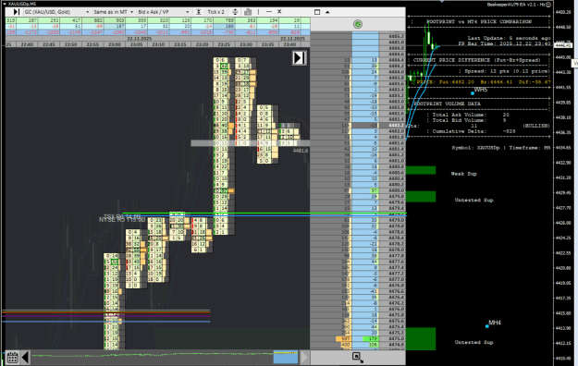This screenshot has height=366, width=578.
Task: Open the calendar date picker icon
Action: (x=13, y=357)
